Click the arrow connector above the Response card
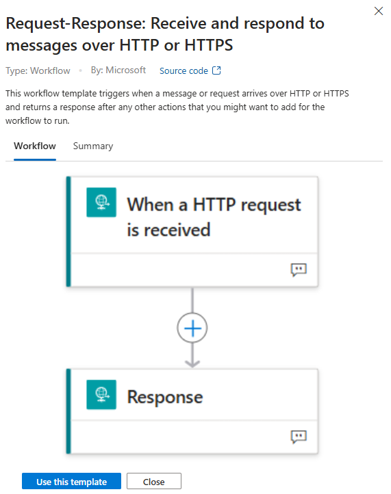This screenshot has height=494, width=391. point(192,355)
